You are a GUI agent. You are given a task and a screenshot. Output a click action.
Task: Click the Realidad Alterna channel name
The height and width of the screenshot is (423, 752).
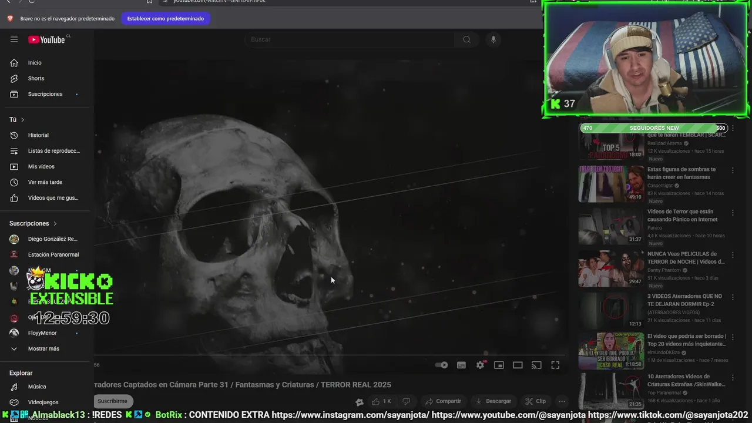664,143
